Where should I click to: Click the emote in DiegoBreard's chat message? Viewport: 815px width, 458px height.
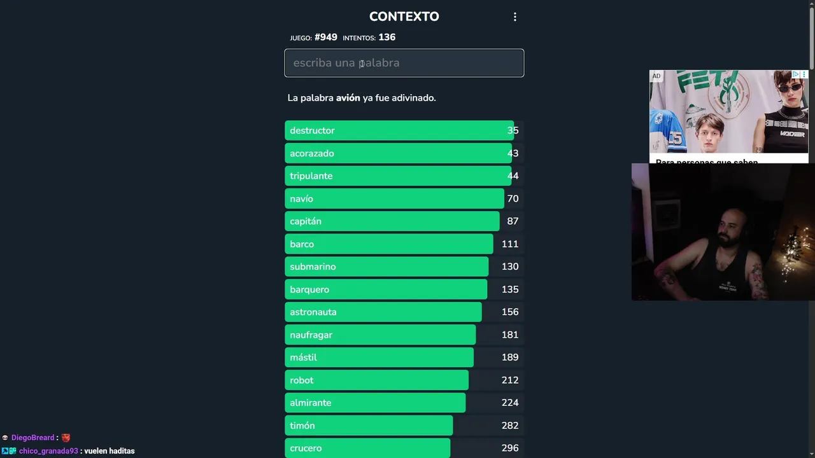(66, 438)
